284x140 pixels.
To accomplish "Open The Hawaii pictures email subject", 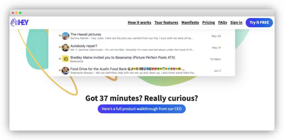I will (85, 34).
